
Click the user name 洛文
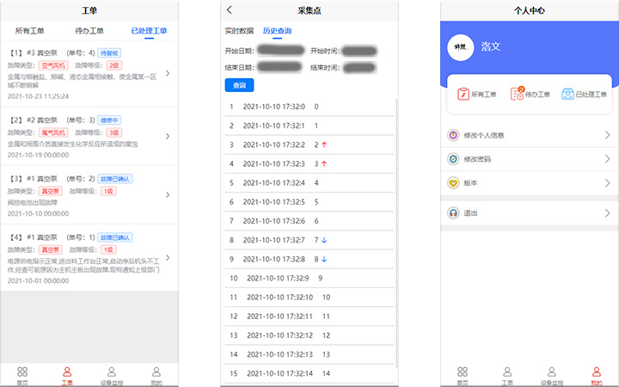(491, 46)
